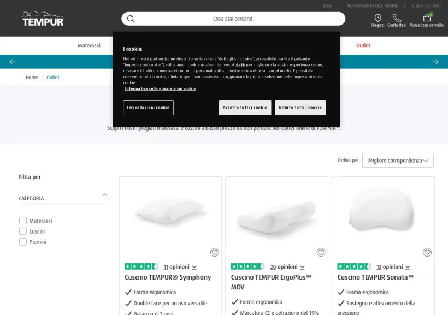Click Accetto tutti i cookie button

click(x=245, y=108)
